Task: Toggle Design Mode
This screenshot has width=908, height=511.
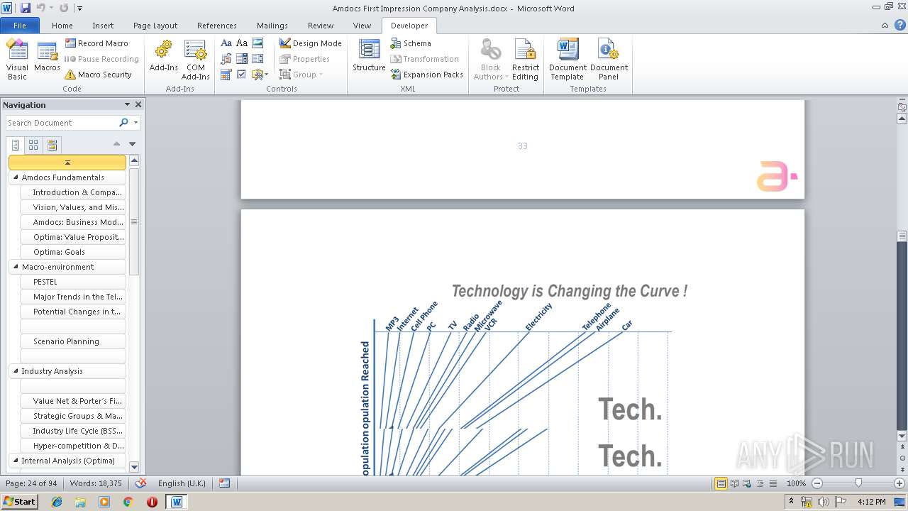Action: point(310,43)
